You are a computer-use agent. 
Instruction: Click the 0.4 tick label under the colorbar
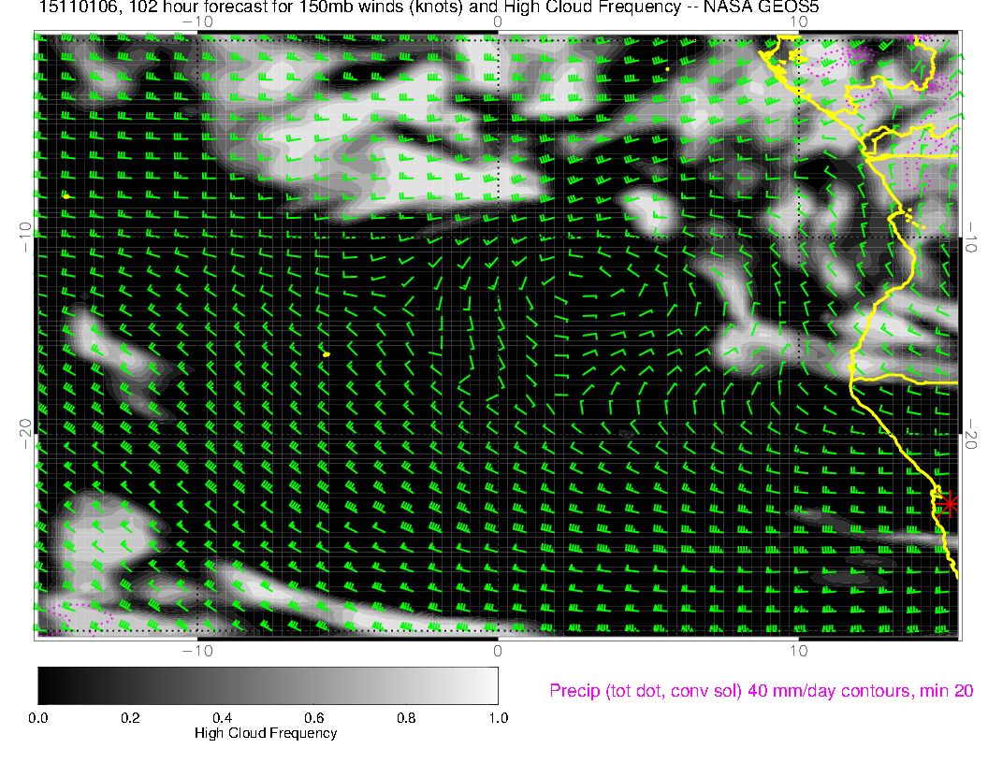[x=222, y=718]
